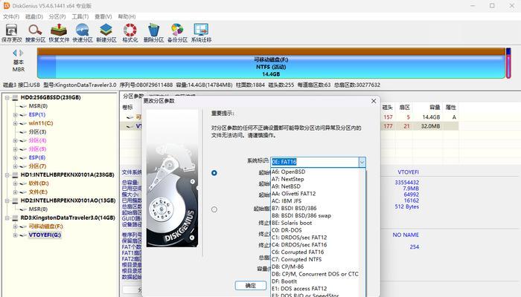Screen dimensions: 521x297
Task: Expand the win11(C:) partition node
Action: tap(15, 123)
